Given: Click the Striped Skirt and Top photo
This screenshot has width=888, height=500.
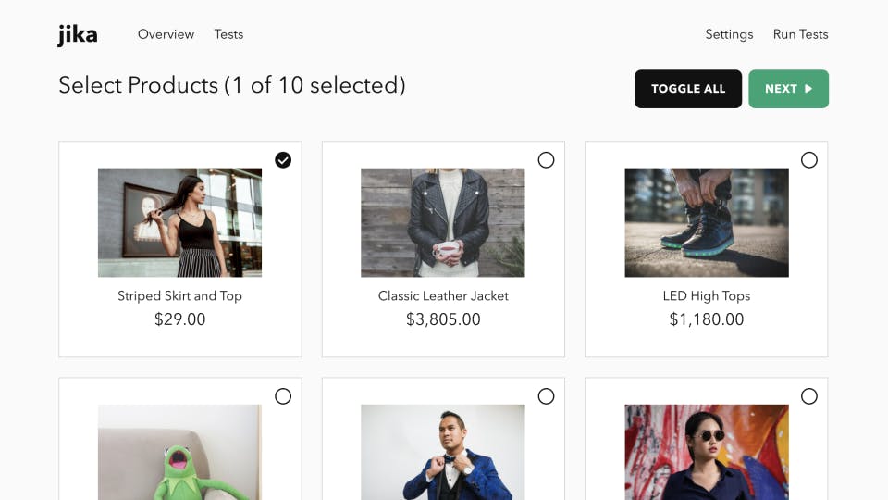Looking at the screenshot, I should point(179,222).
